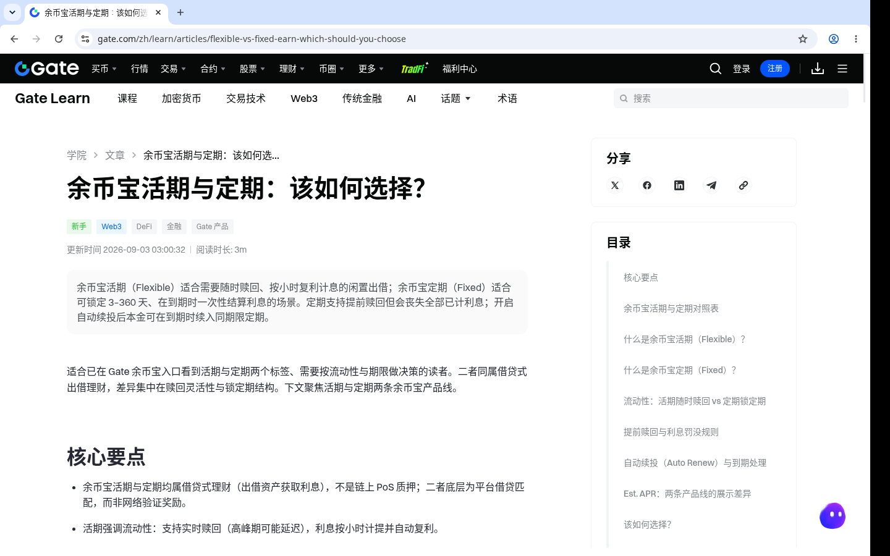This screenshot has width=890, height=556.
Task: Jump to 提前赎回与利息罚没规则 in table of contents
Action: 671,432
